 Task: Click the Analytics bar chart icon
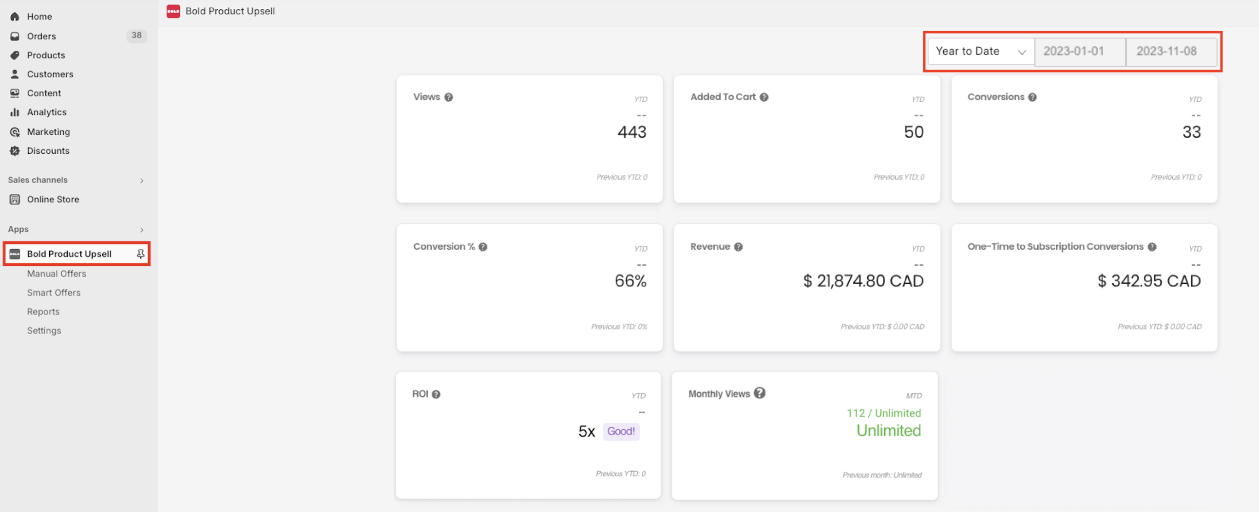coord(15,112)
